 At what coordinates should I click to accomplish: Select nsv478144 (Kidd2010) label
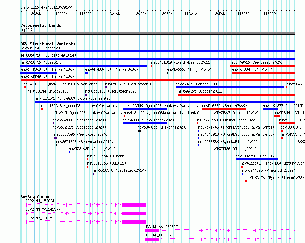(48, 91)
